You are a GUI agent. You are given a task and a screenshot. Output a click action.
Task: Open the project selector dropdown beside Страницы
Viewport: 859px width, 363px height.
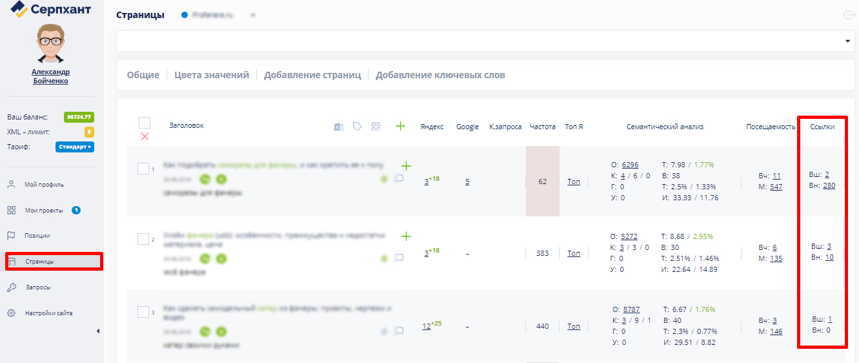[252, 16]
